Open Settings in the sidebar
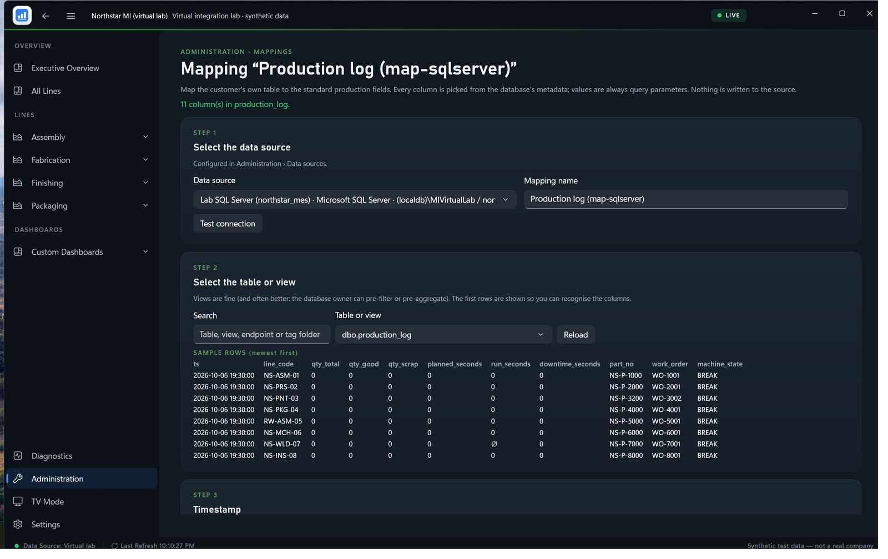888x559 pixels. click(82, 525)
